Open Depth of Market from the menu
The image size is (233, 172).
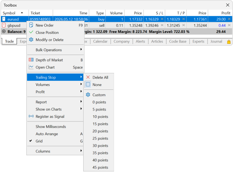[x=55, y=60]
